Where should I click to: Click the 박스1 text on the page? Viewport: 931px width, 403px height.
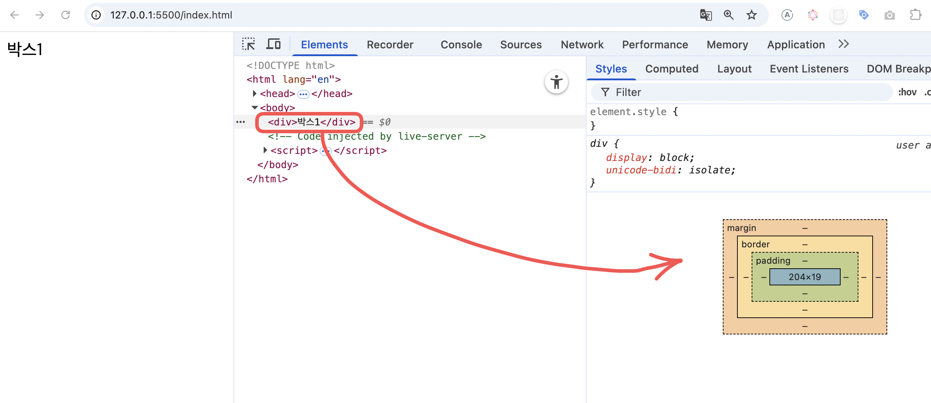click(x=25, y=49)
